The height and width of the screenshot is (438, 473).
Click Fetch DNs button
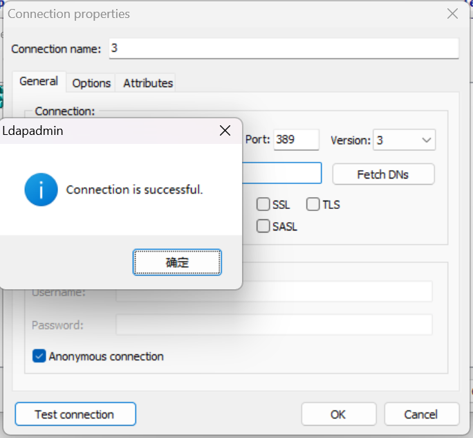coord(383,174)
